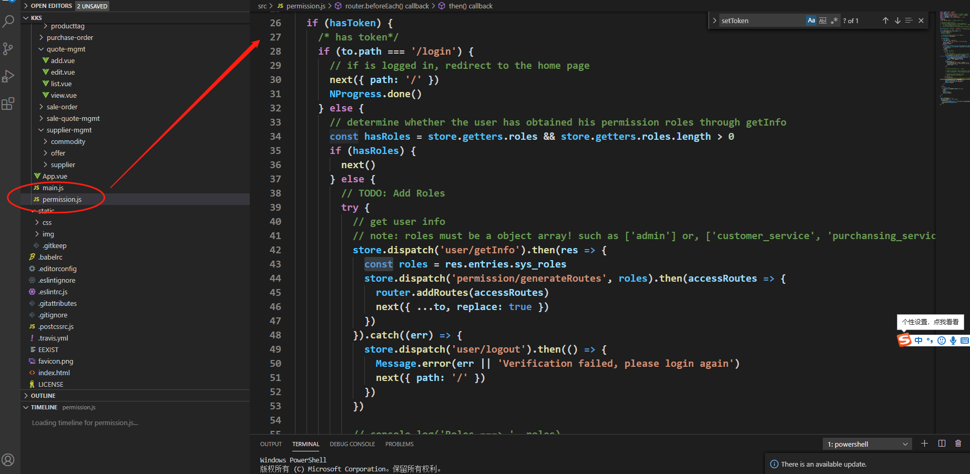This screenshot has width=970, height=474.
Task: Toggle Use Regular Expression in find
Action: [x=834, y=20]
